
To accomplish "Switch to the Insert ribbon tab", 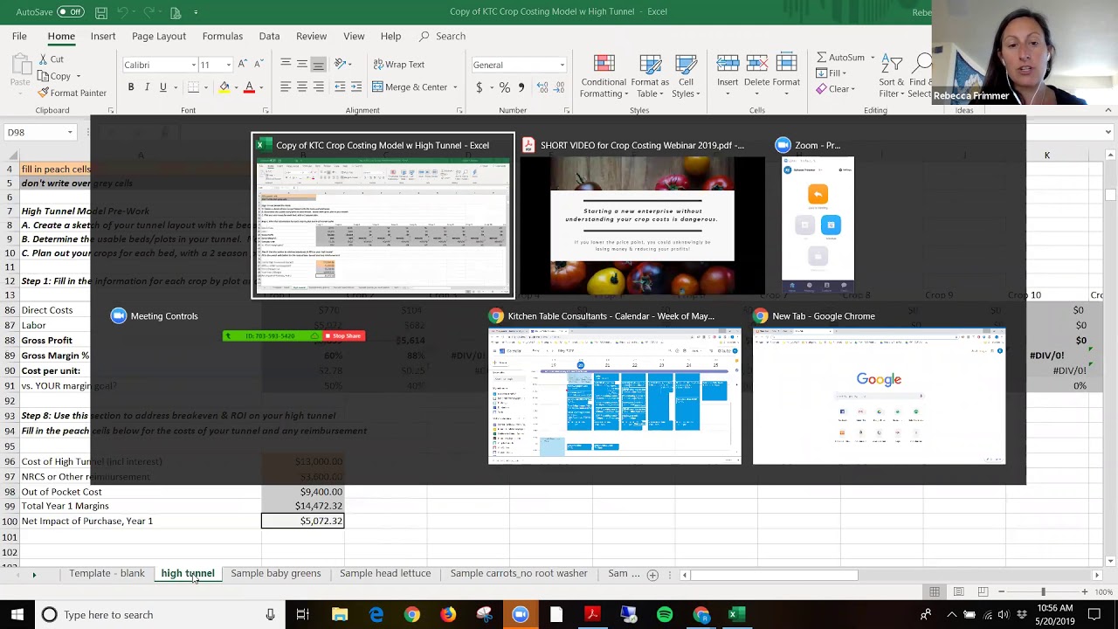I will point(103,36).
